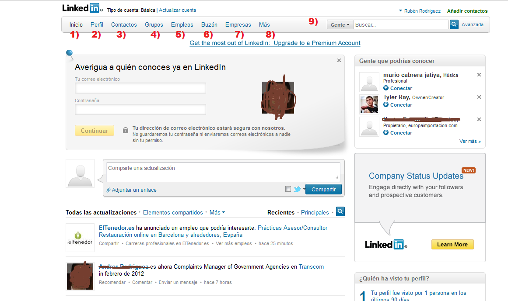Screen dimensions: 508x301
Task: Click the Twitter bird icon
Action: 297,189
